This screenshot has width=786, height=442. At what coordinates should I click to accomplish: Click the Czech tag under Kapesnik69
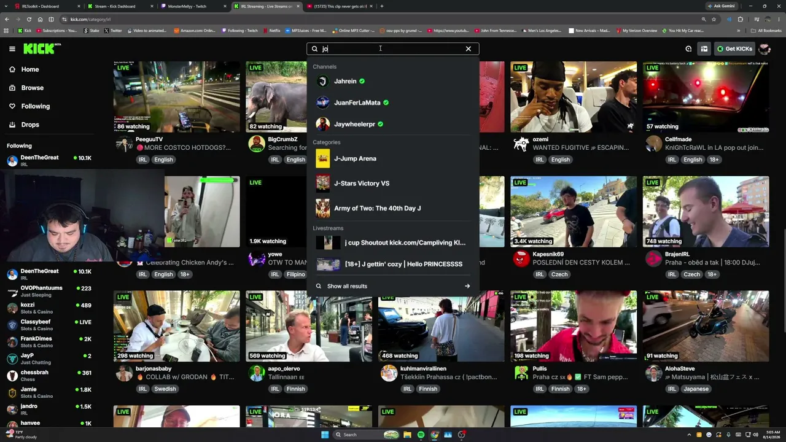[559, 274]
